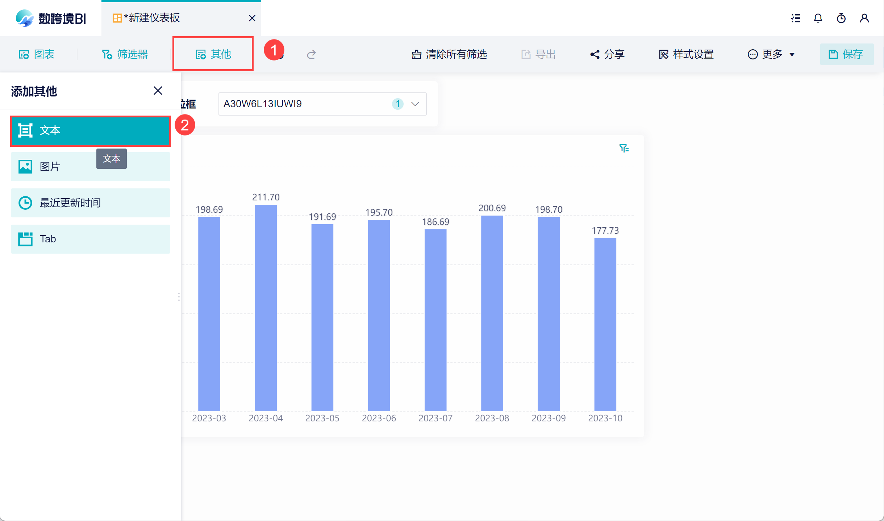Open the Filter (筛选器) toolbar tab
This screenshot has width=884, height=521.
125,54
